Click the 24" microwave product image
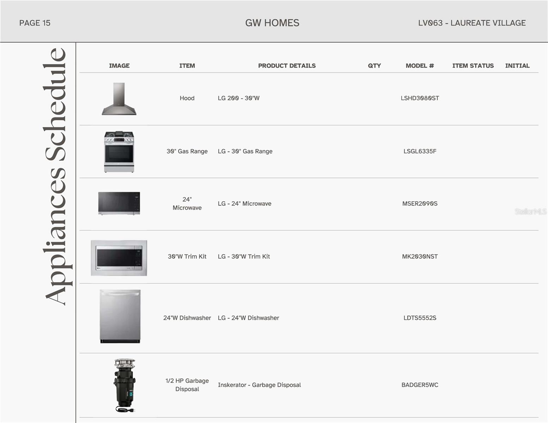Image resolution: width=548 pixels, height=423 pixels. click(119, 203)
